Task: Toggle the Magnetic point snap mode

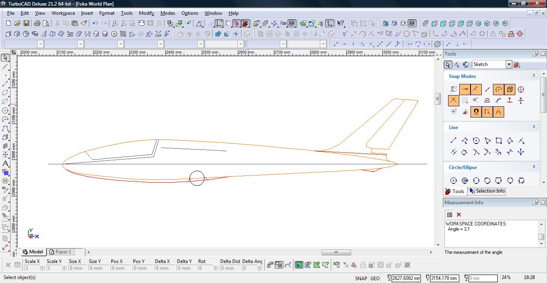Action: [x=476, y=112]
